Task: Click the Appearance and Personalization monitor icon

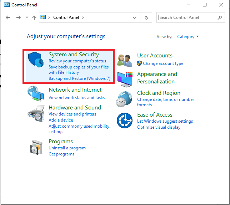Action: pyautogui.click(x=125, y=79)
